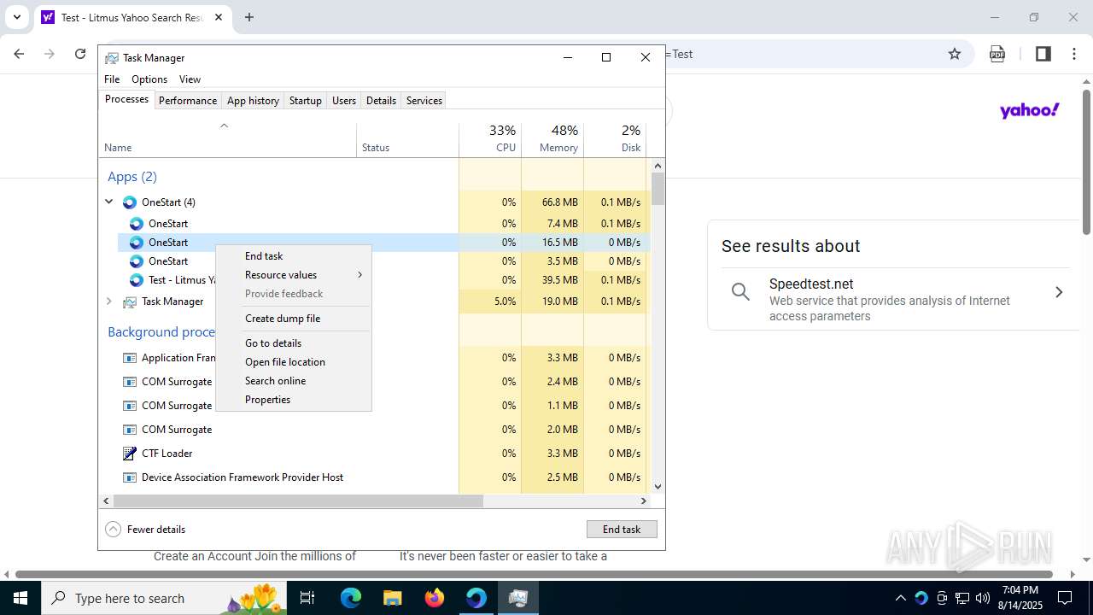Switch to the App history tab

pyautogui.click(x=253, y=101)
